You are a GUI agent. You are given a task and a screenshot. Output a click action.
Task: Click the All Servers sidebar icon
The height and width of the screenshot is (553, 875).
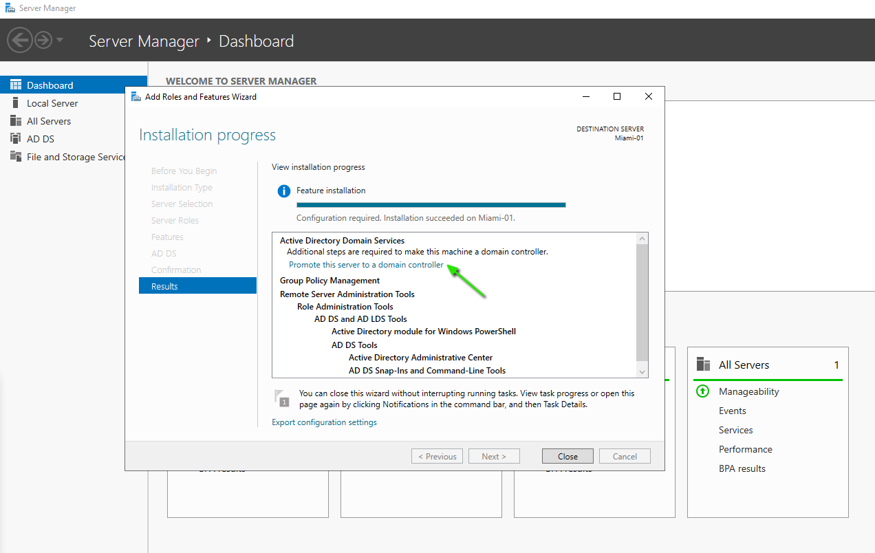[16, 121]
